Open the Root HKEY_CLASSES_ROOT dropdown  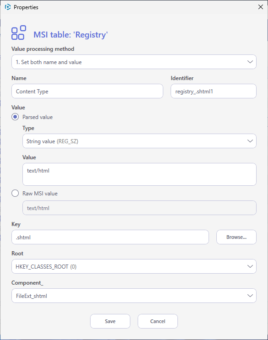134,266
